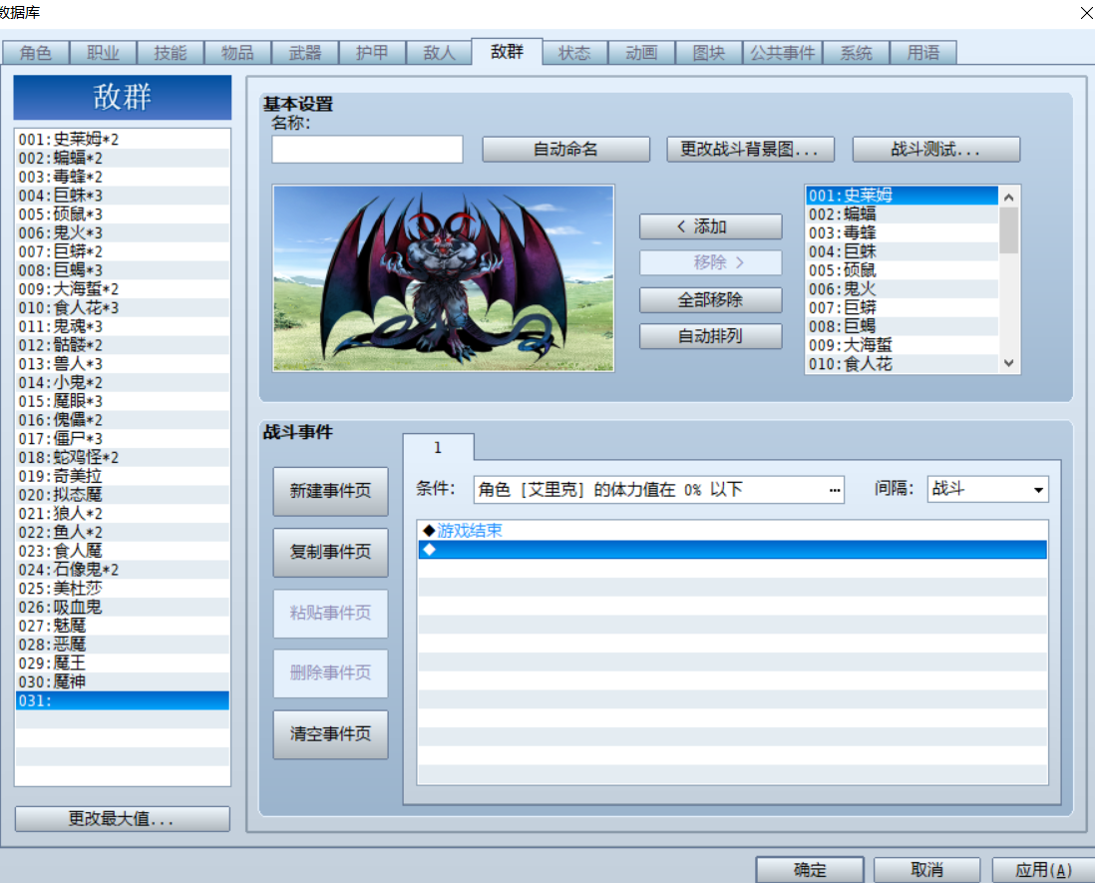1095x883 pixels.
Task: Select troop 026:吸血鬼
Action: tap(123, 607)
